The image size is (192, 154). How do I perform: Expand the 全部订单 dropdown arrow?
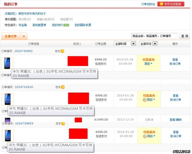[24, 36]
